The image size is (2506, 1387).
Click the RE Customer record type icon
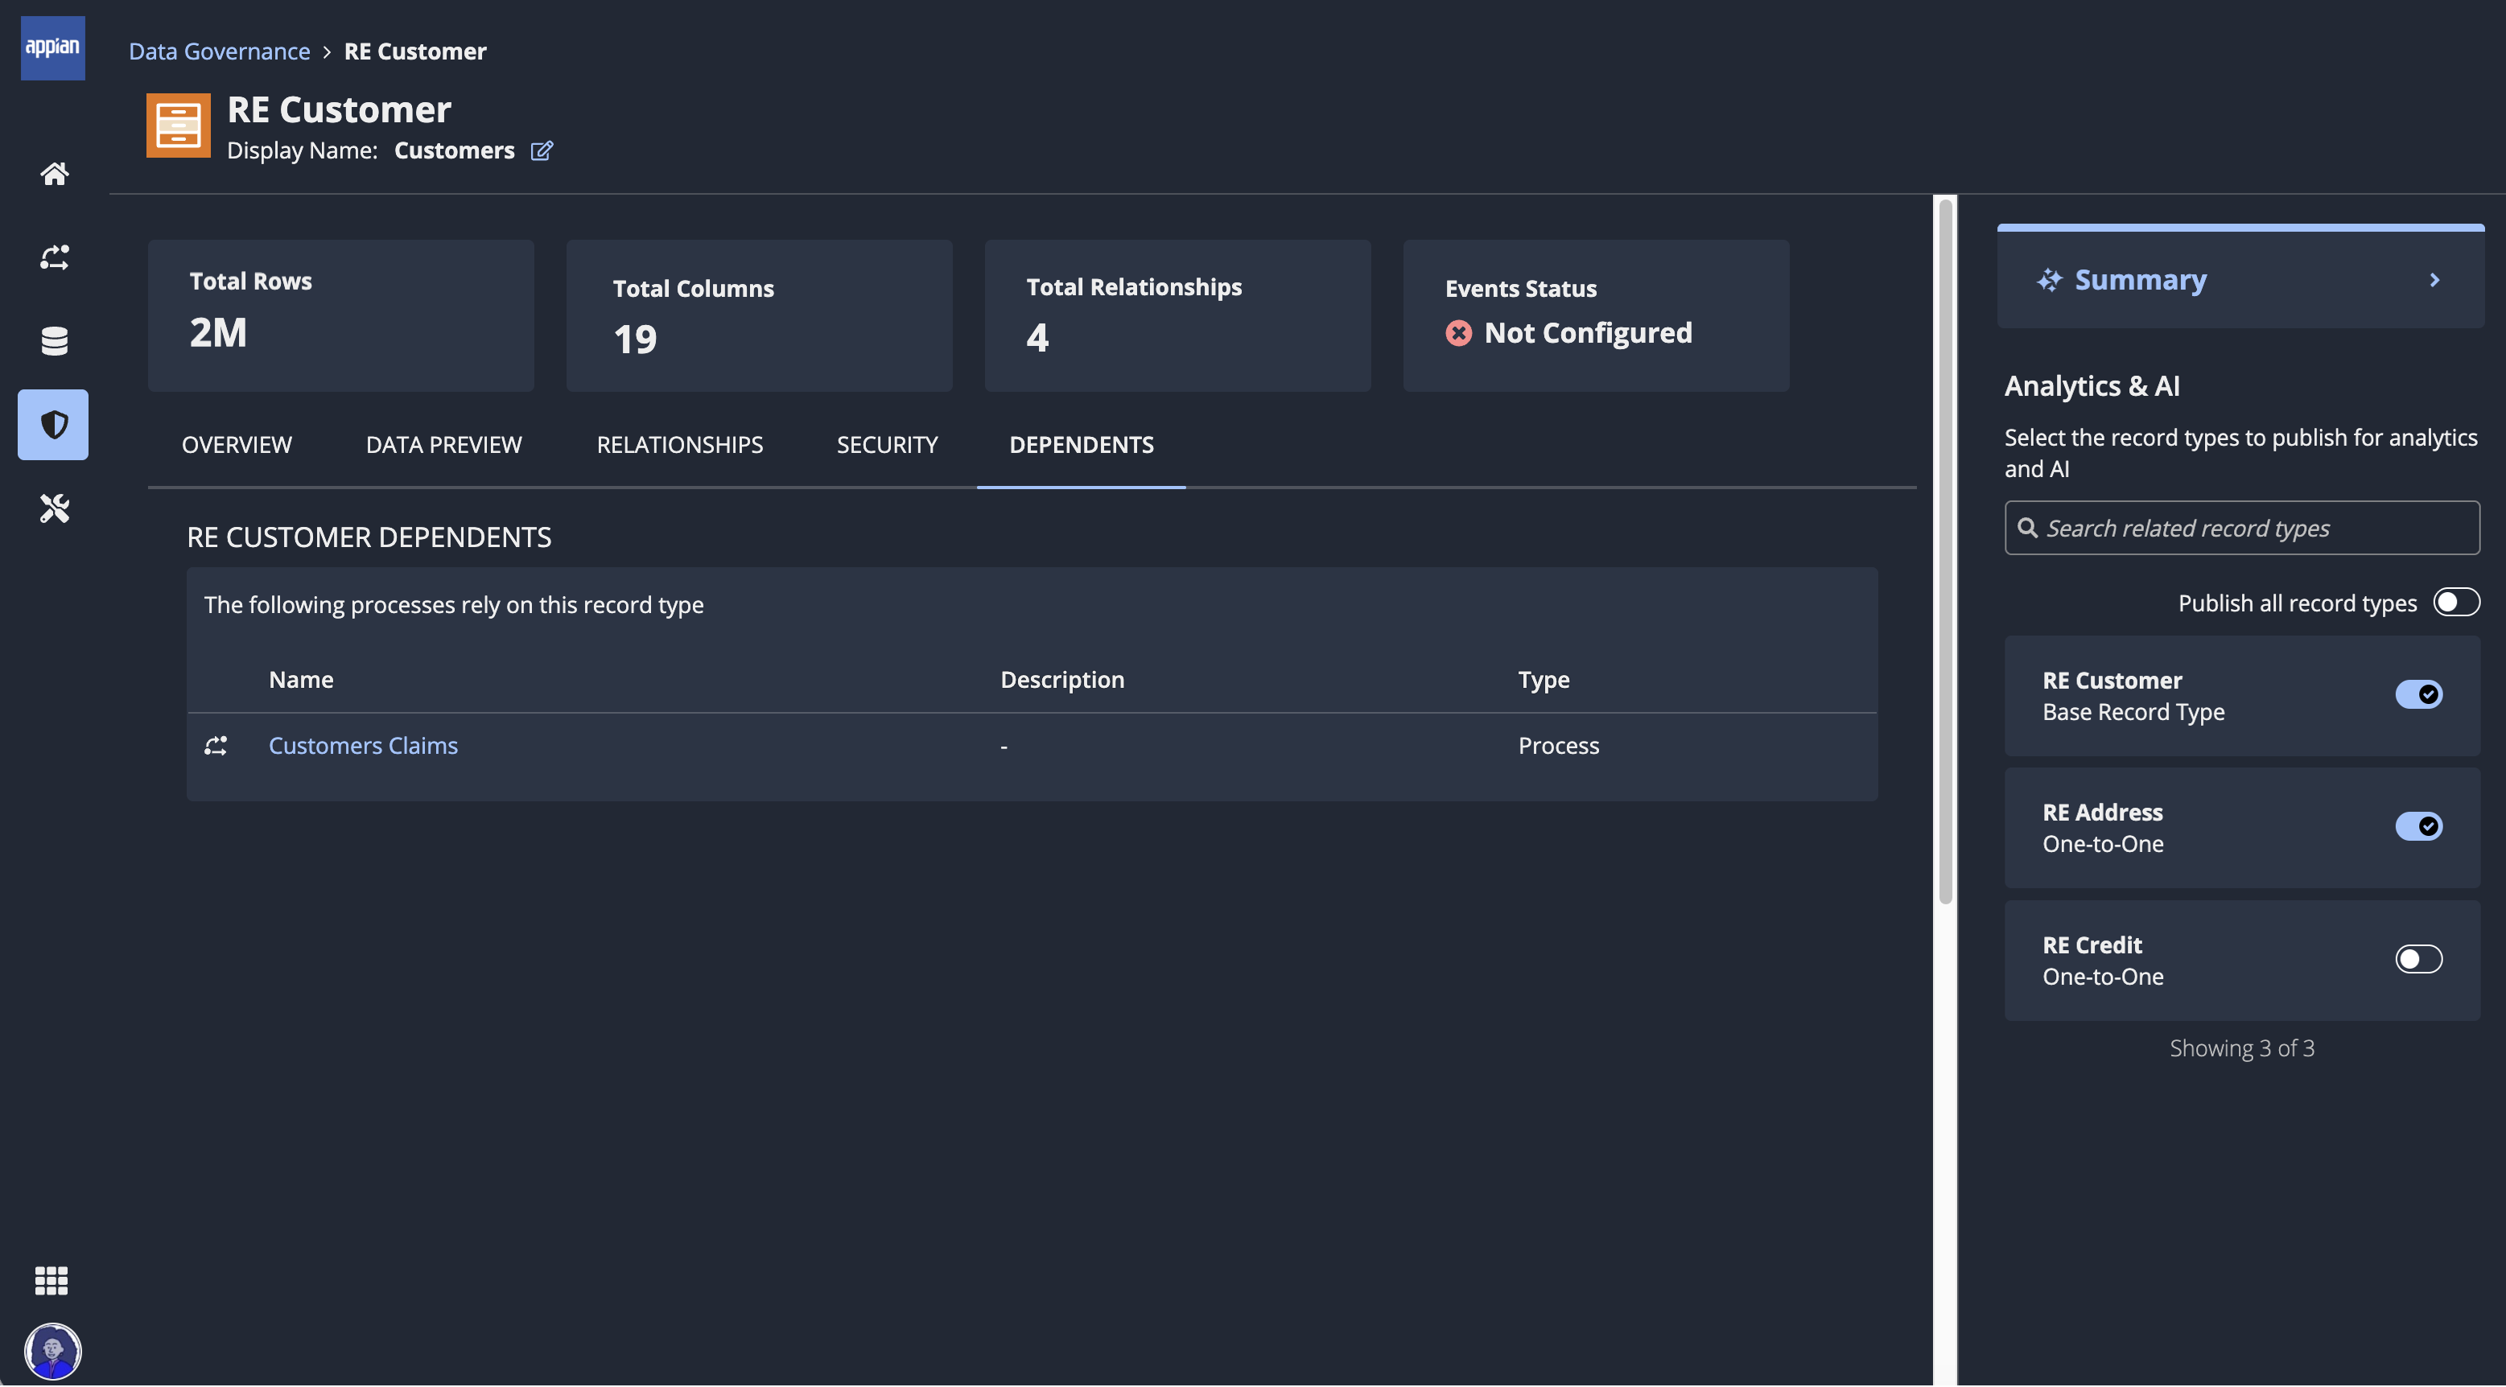point(178,125)
